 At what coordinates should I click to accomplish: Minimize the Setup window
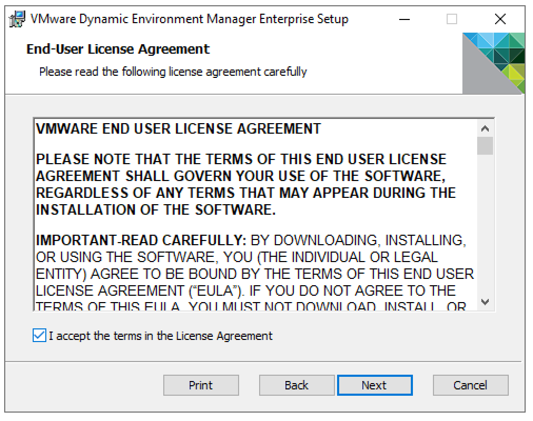(x=404, y=19)
